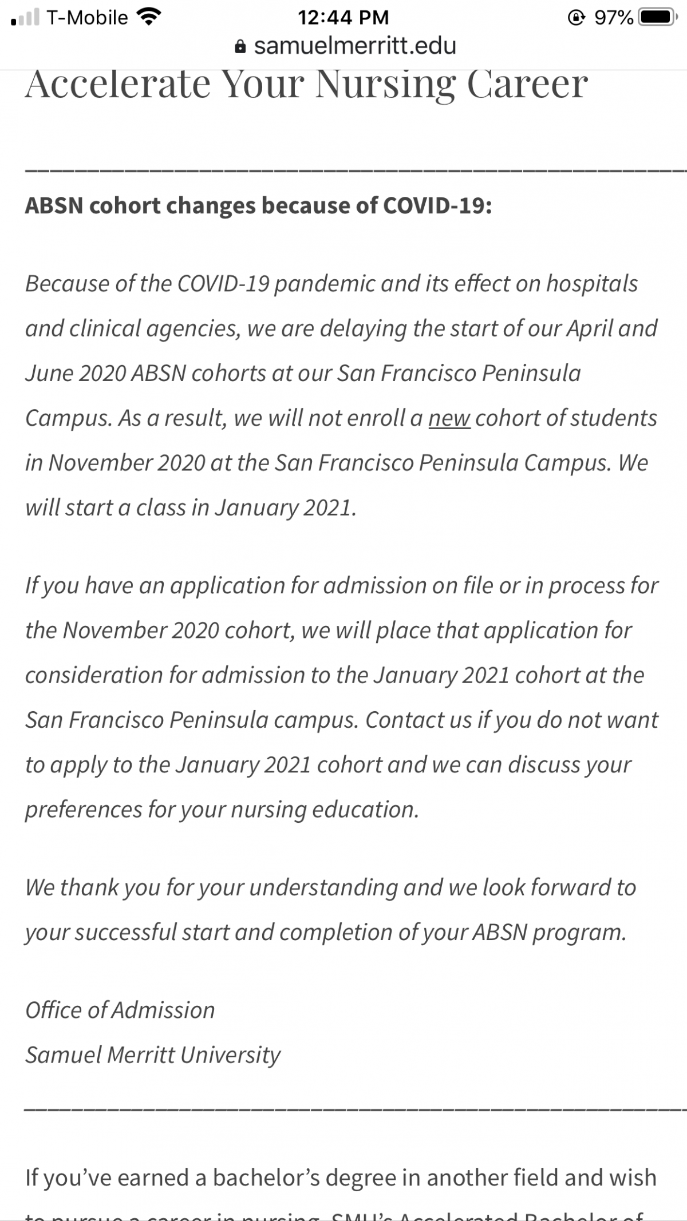Tap the "If you've earned a bachelor's degree" line
Screen dimensions: 687x1221
click(341, 1178)
